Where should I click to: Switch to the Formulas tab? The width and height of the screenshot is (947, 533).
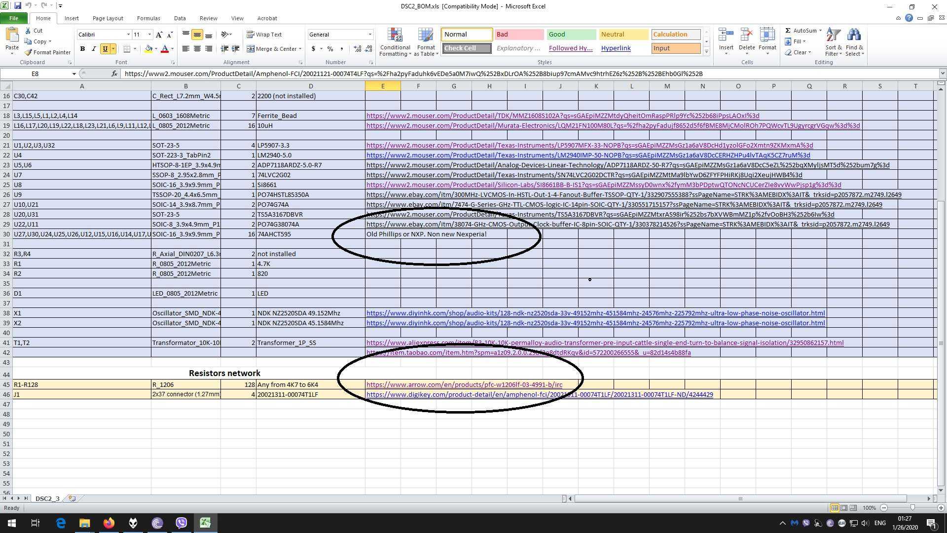pyautogui.click(x=148, y=18)
